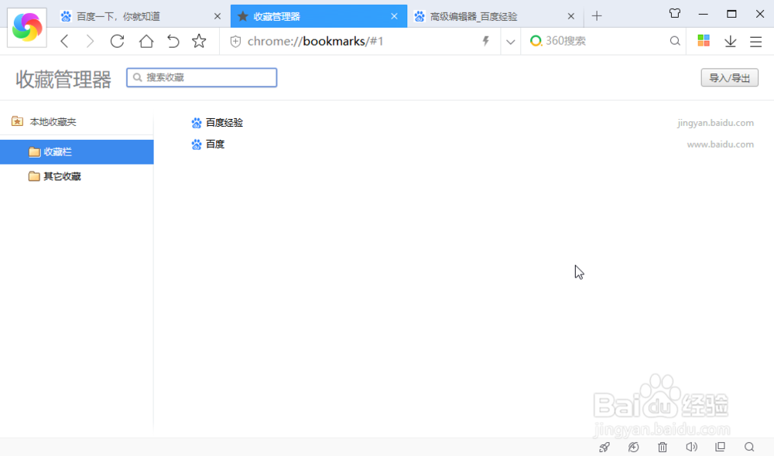Screen dimensions: 774x456
Task: Focus the 搜索收藏 search box
Action: (x=202, y=77)
